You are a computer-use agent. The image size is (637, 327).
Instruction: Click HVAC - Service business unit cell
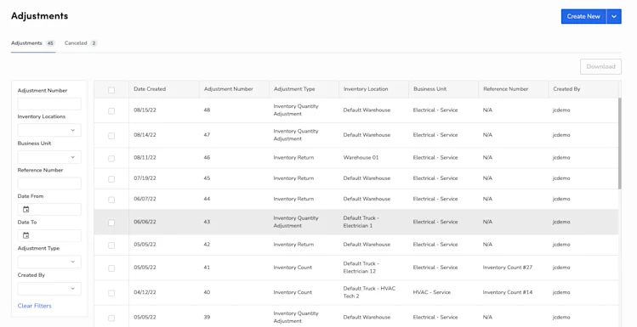[431, 292]
